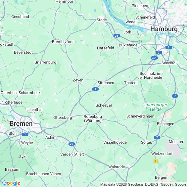Click the Map data copyright text
Screen dimensions: 187x187
[x=143, y=185]
